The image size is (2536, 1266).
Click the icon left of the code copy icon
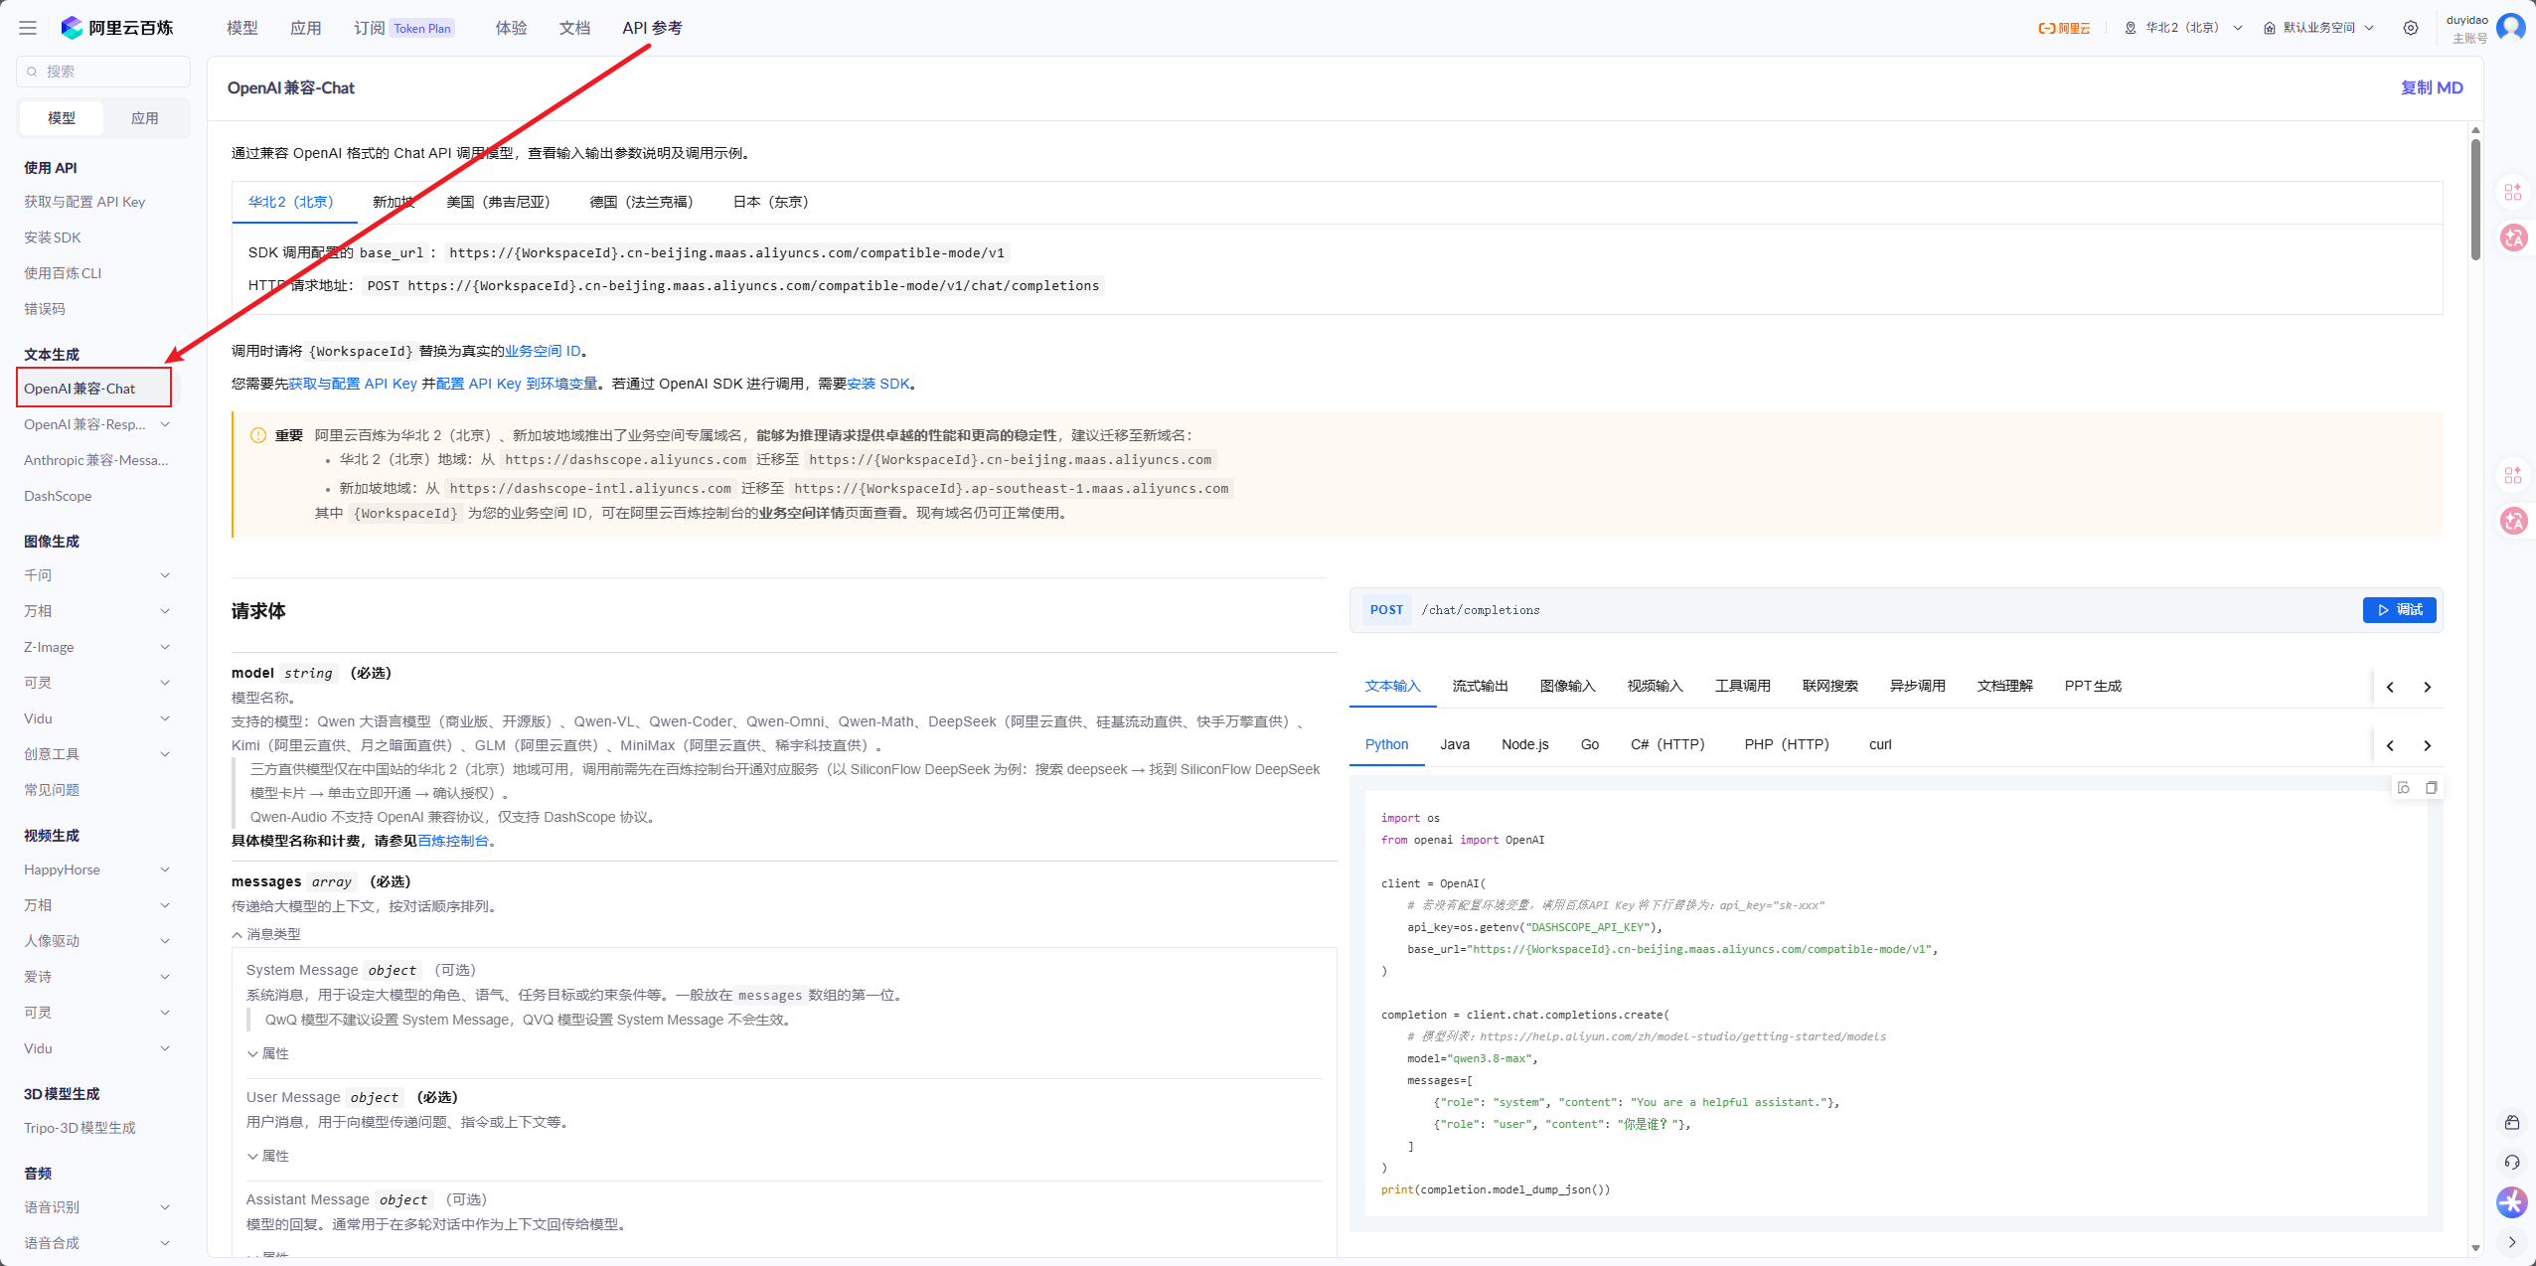tap(2404, 788)
